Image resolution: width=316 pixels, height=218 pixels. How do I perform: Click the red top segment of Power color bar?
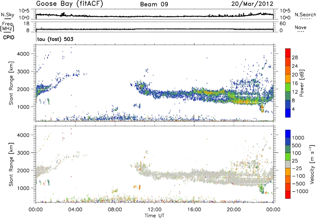coord(288,53)
